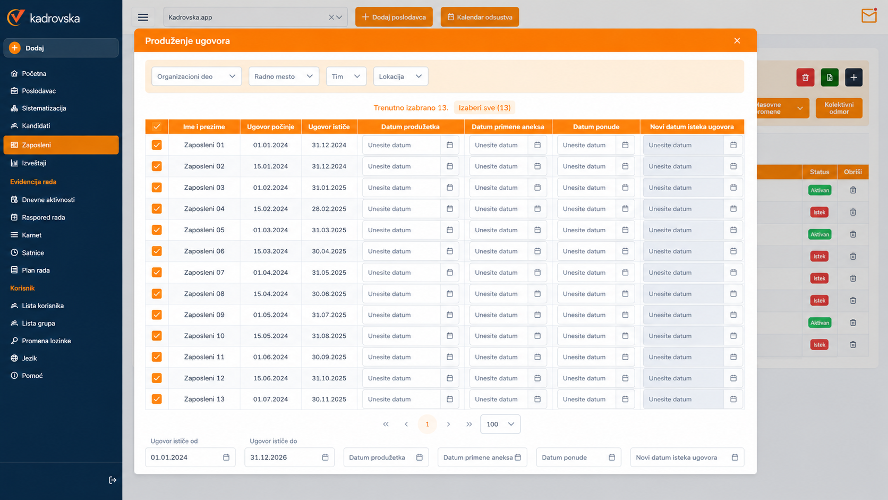The width and height of the screenshot is (888, 500).
Task: Open calendar for Zaposleni 13 Novi datum isteka
Action: [x=733, y=399]
